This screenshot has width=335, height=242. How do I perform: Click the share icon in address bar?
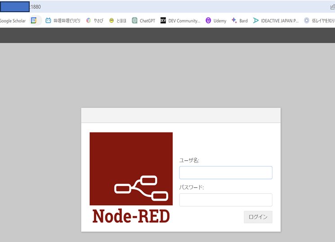(x=332, y=7)
